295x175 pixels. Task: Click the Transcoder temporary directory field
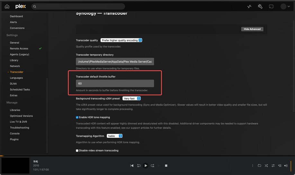point(115,62)
